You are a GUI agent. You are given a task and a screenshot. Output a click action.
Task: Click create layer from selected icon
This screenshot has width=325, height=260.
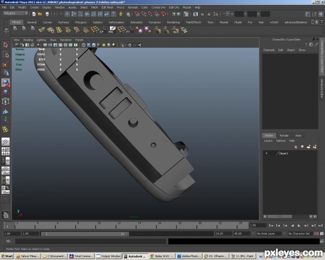tap(315, 147)
